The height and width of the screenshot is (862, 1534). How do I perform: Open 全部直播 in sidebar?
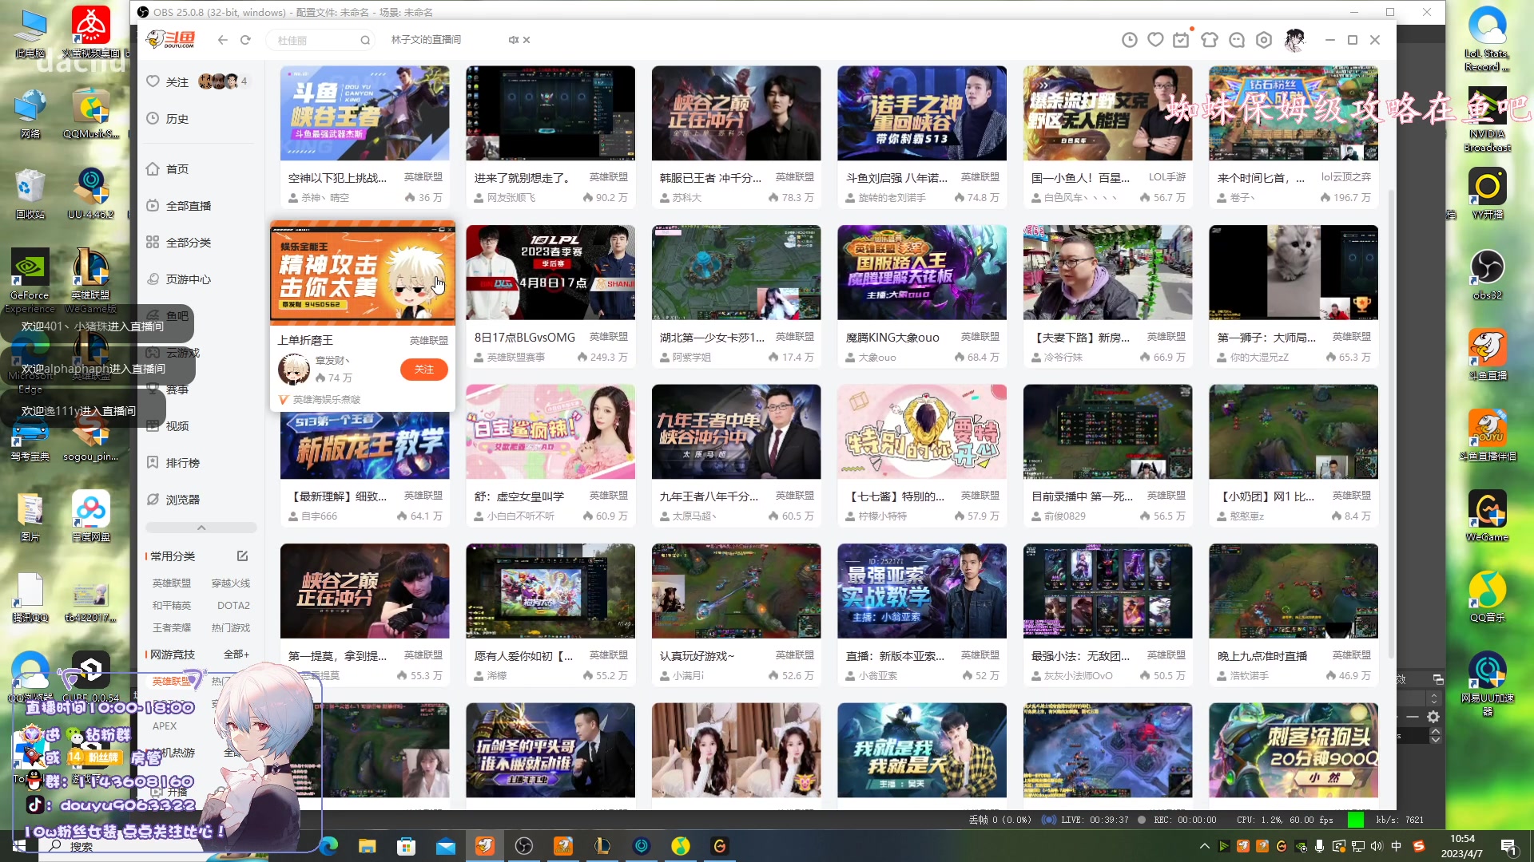click(188, 206)
